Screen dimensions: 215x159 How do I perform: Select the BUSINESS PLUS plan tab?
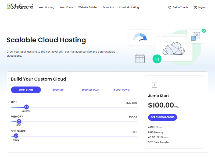(x=90, y=90)
